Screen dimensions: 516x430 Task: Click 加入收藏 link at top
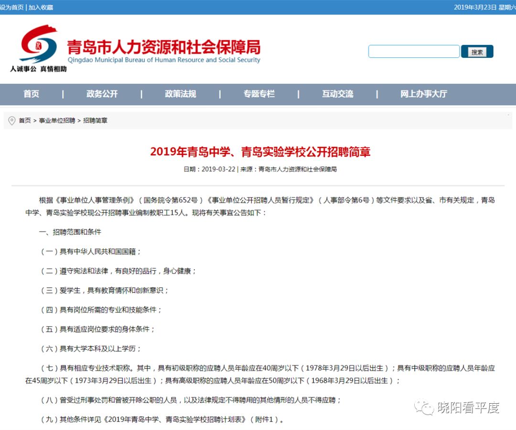coord(41,7)
